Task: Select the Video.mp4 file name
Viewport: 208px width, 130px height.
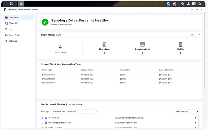Action: pyautogui.click(x=53, y=118)
